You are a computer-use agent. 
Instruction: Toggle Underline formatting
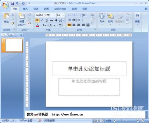[47, 20]
